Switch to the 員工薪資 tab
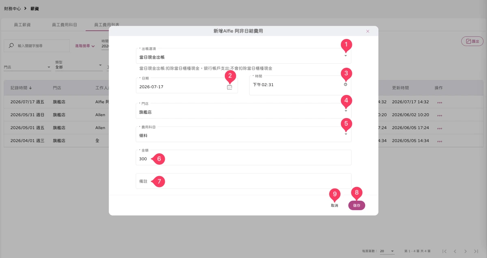Viewport: 487px width, 258px height. (x=22, y=25)
